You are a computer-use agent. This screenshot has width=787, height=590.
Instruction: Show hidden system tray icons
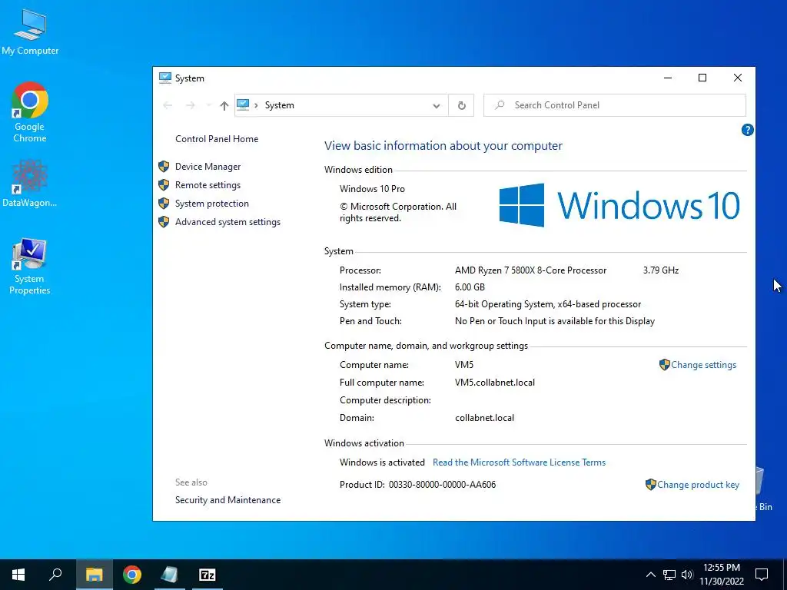click(650, 575)
